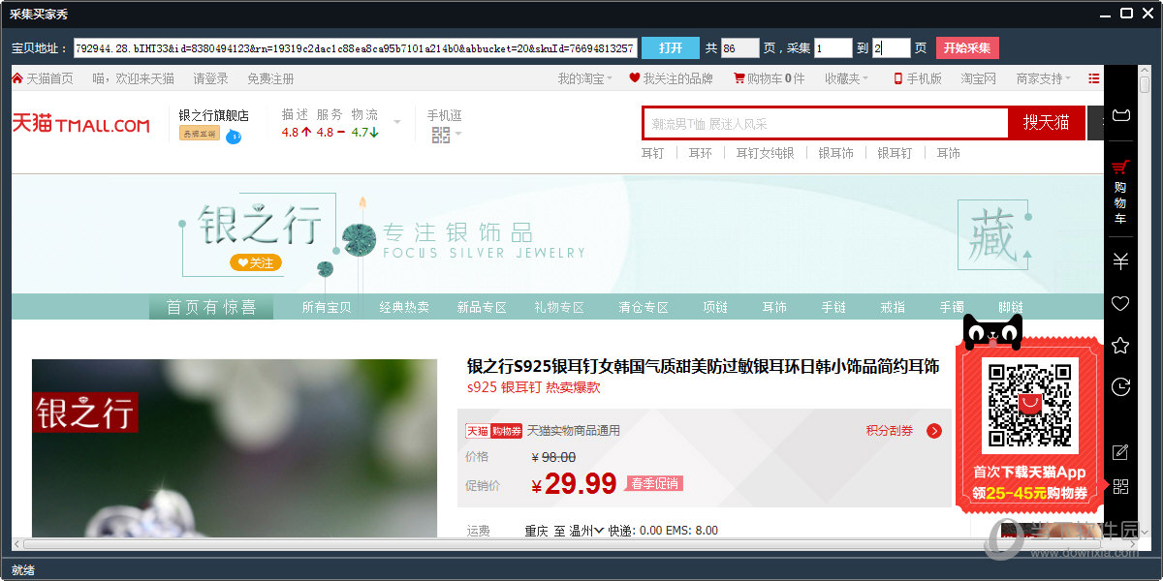Open the Tmall home icon link
1163x581 pixels.
(x=17, y=78)
